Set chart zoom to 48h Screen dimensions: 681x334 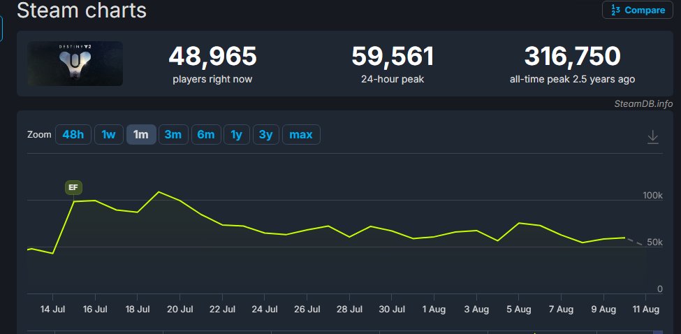tap(73, 135)
